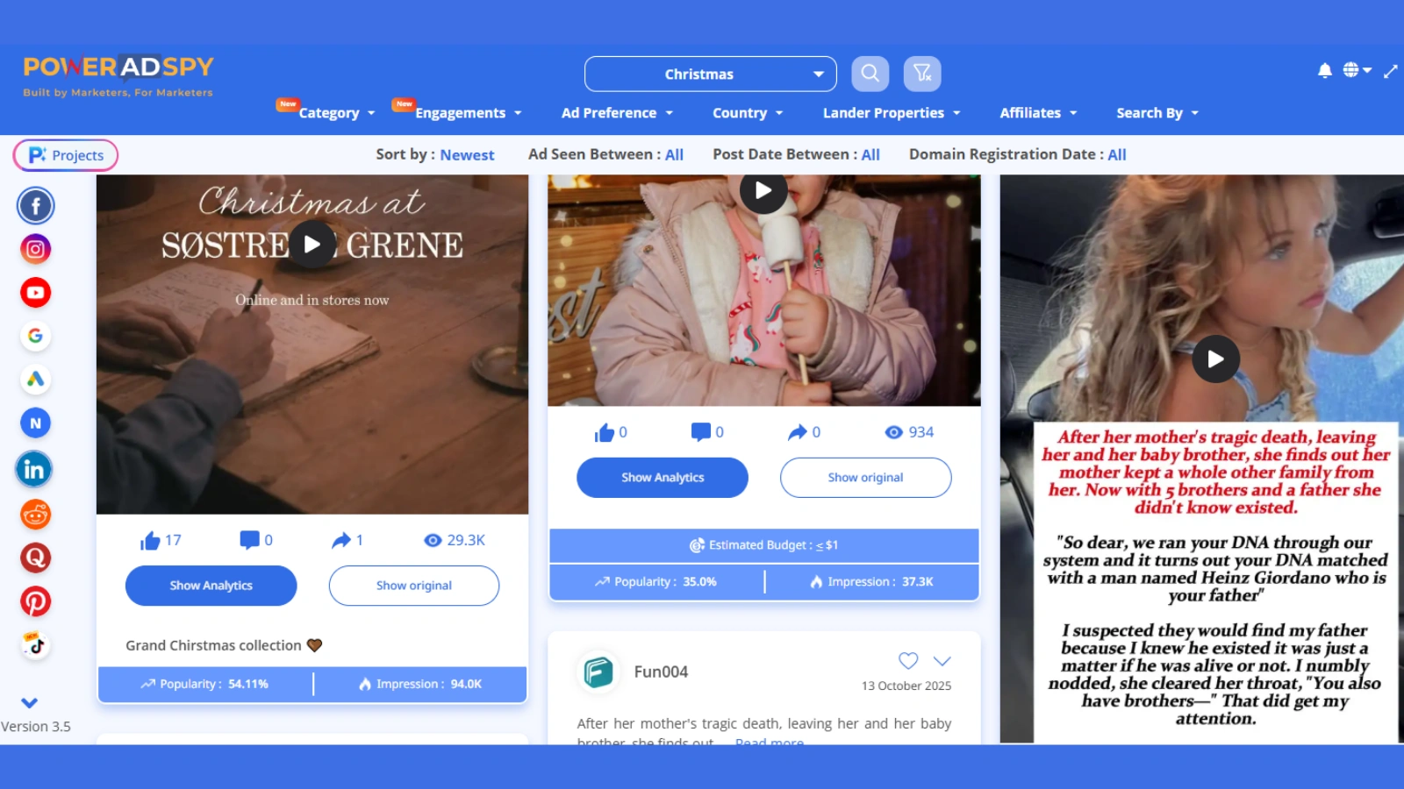Favorite the Fun004 ad with heart icon
This screenshot has height=789, width=1404.
908,660
